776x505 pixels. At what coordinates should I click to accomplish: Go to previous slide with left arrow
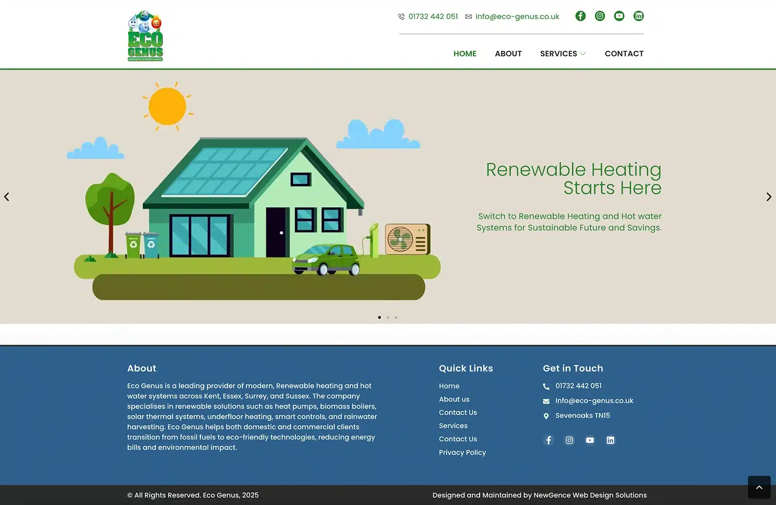pos(7,197)
